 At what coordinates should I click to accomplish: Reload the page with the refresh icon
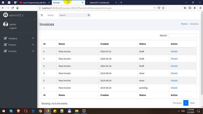coord(13,8)
